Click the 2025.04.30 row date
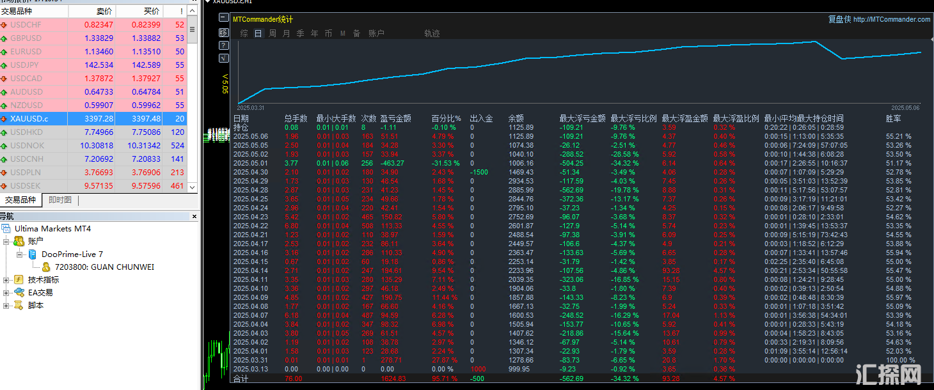Screen dimensions: 934x390 (x=251, y=172)
